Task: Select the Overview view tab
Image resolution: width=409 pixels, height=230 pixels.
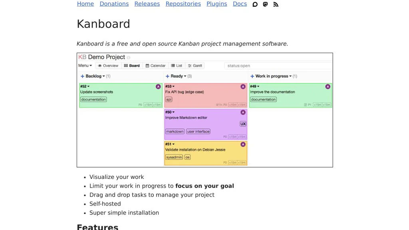Action: pos(108,65)
